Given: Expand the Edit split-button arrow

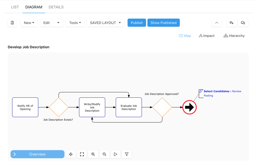Looking at the screenshot, I should click(58, 23).
